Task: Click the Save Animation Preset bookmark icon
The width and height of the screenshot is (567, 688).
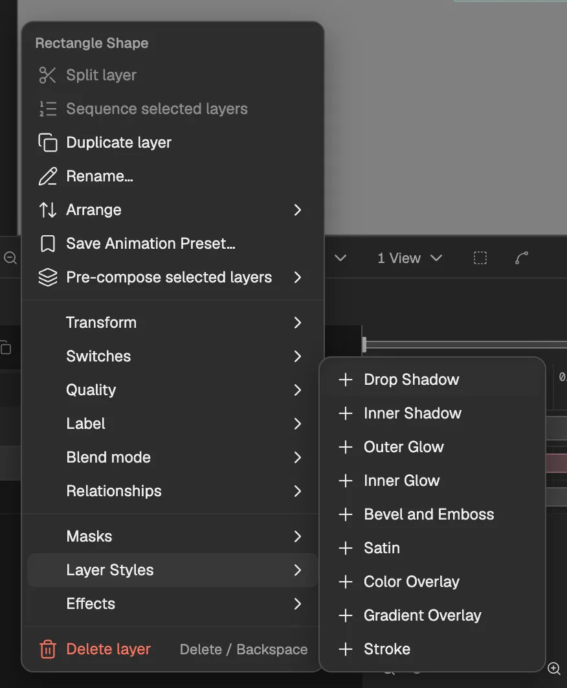Action: (47, 244)
